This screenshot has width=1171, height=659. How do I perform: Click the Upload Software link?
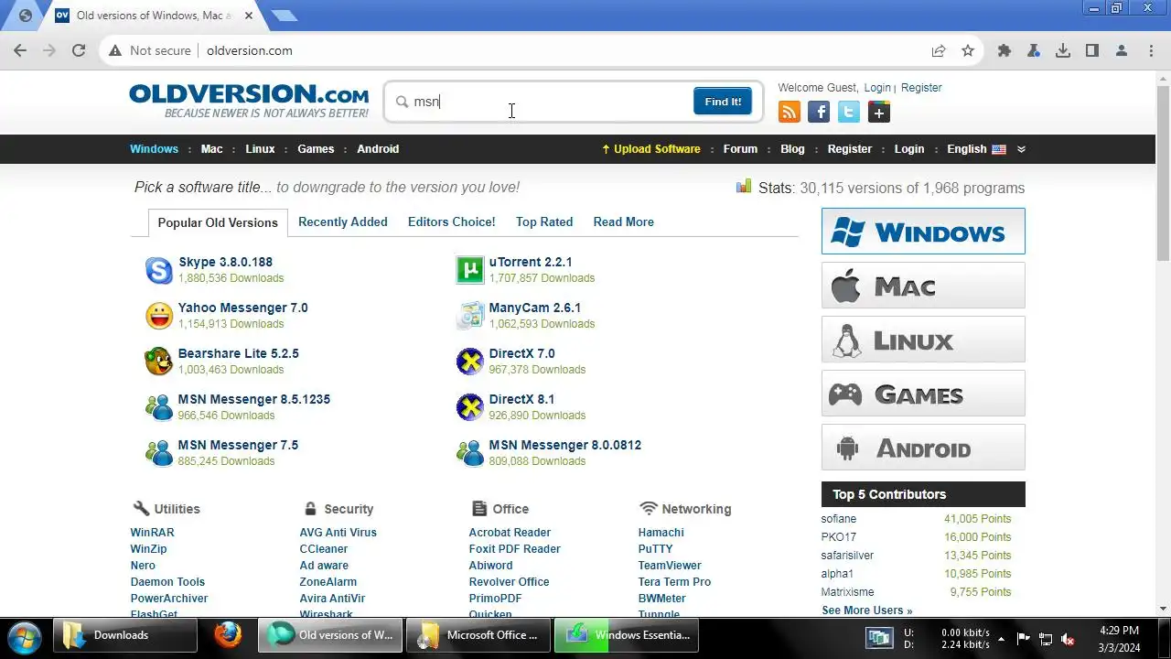[651, 149]
